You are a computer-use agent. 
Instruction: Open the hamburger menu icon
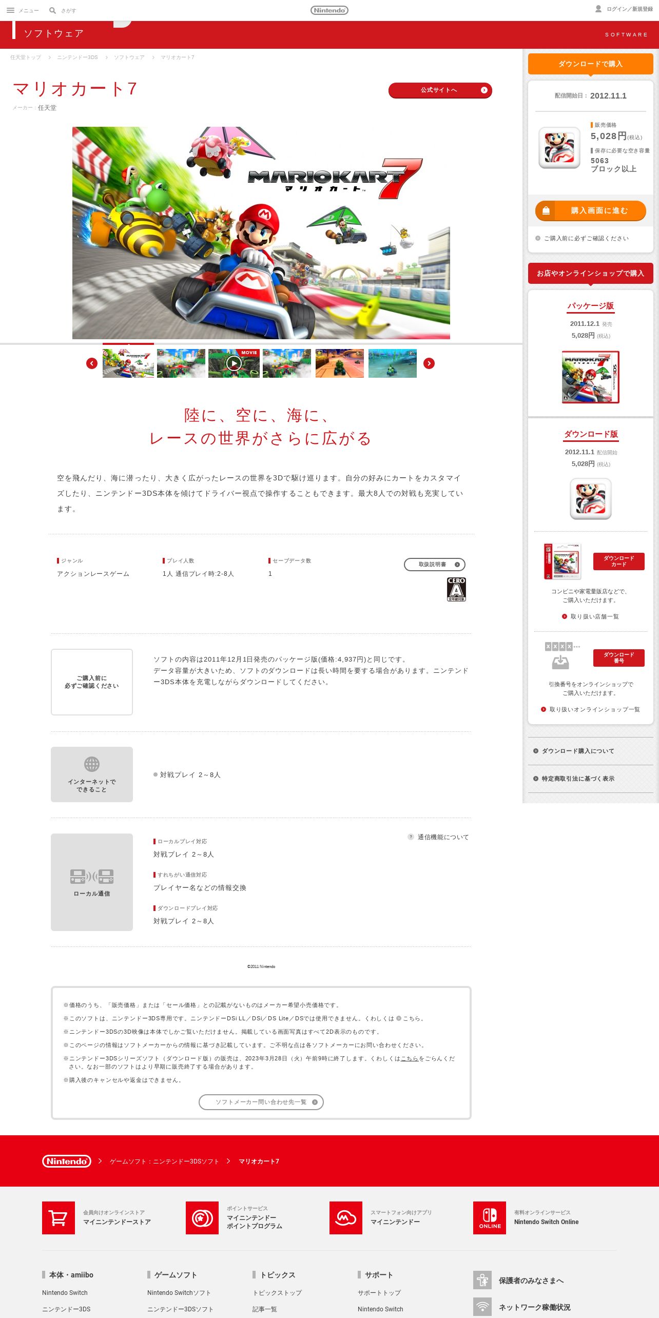[x=10, y=10]
